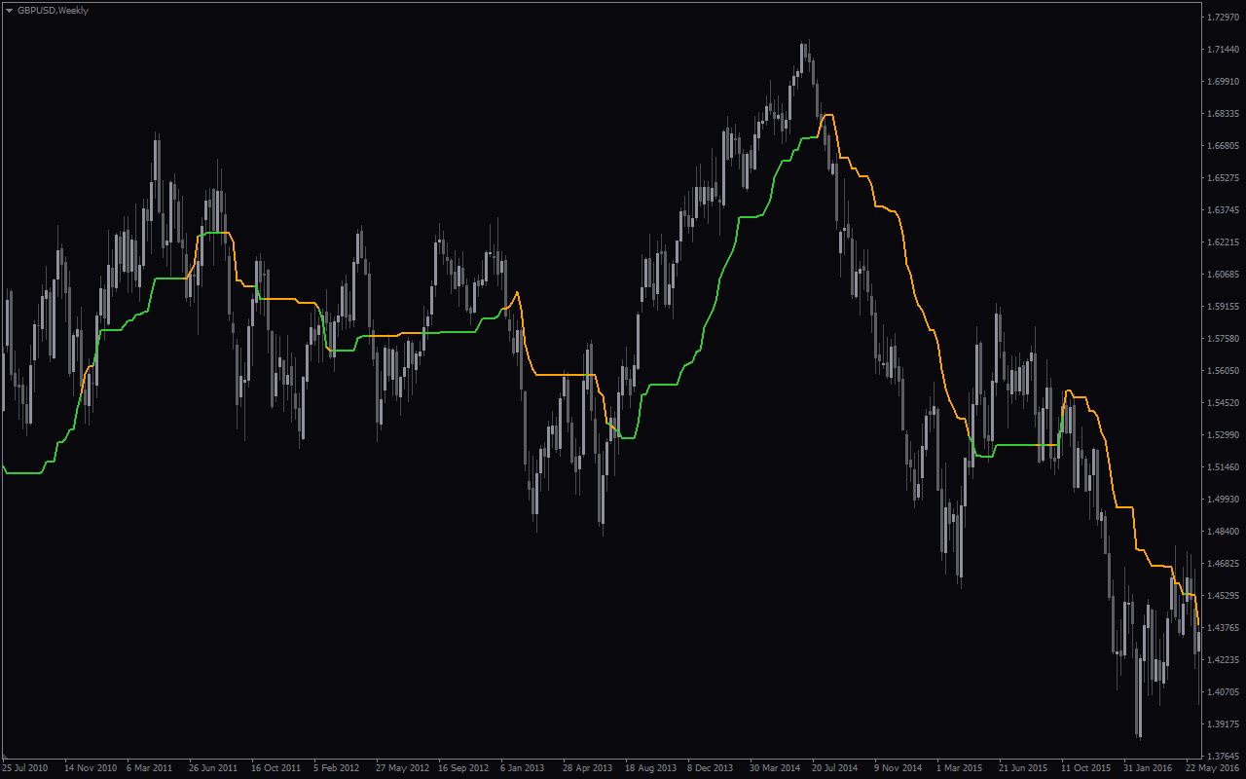Image resolution: width=1246 pixels, height=779 pixels.
Task: Click price label 1.69910
Action: click(1223, 82)
